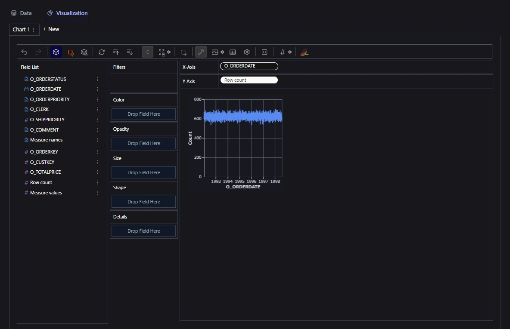510x329 pixels.
Task: Click the Filters panel header
Action: click(x=144, y=67)
